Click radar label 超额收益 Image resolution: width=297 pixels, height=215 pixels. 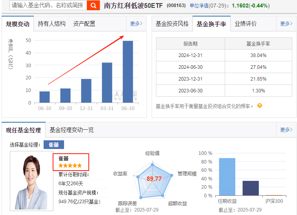[178, 204]
